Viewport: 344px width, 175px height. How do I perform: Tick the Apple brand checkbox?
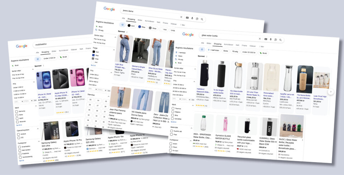tap(17, 119)
